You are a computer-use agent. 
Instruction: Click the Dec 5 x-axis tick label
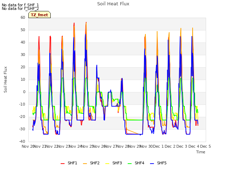tap(205, 146)
